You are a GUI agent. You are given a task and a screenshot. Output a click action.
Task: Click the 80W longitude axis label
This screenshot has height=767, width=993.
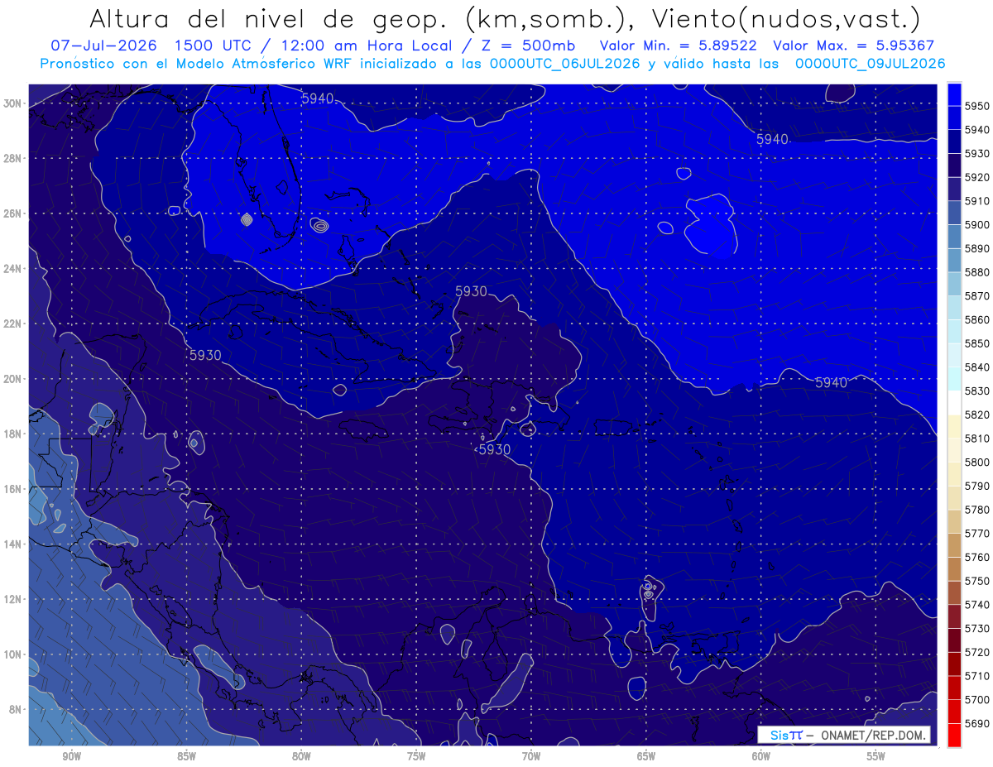point(301,756)
